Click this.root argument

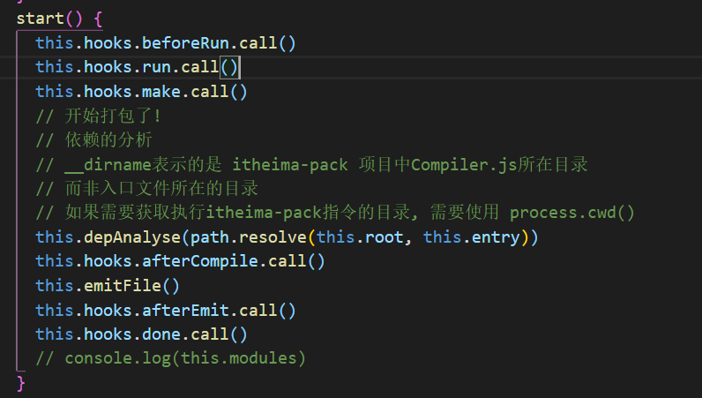coord(360,237)
